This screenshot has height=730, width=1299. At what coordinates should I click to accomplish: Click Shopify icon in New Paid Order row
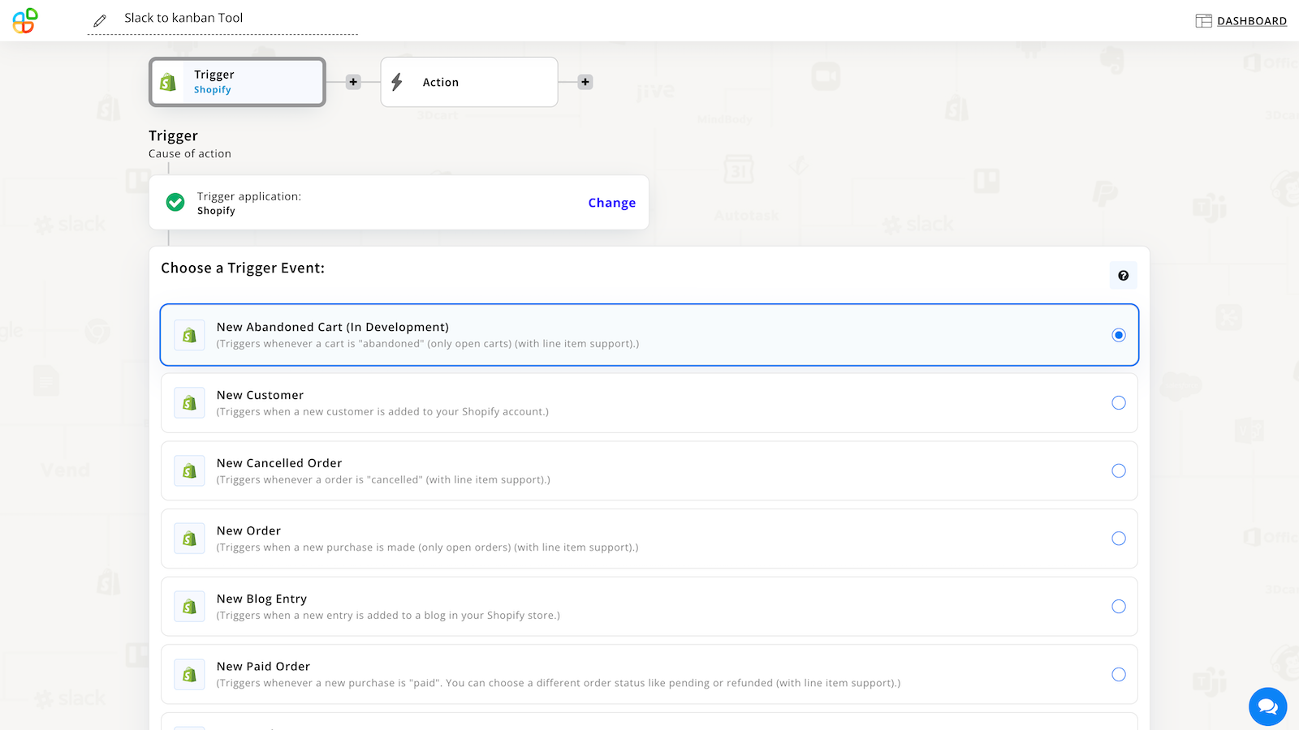(x=189, y=675)
